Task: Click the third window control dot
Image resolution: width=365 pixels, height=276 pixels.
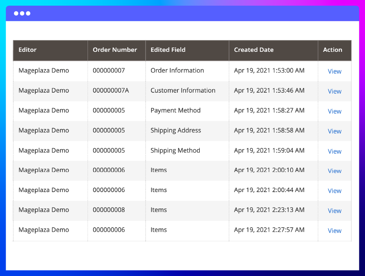Action: click(x=28, y=14)
